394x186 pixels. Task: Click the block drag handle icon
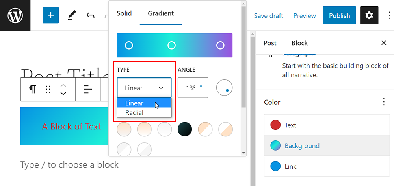coord(48,89)
